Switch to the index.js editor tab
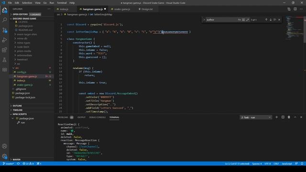 click(x=65, y=9)
